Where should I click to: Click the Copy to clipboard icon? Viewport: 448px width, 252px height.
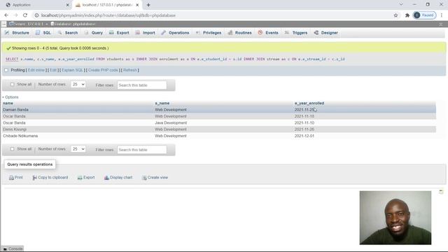point(34,178)
